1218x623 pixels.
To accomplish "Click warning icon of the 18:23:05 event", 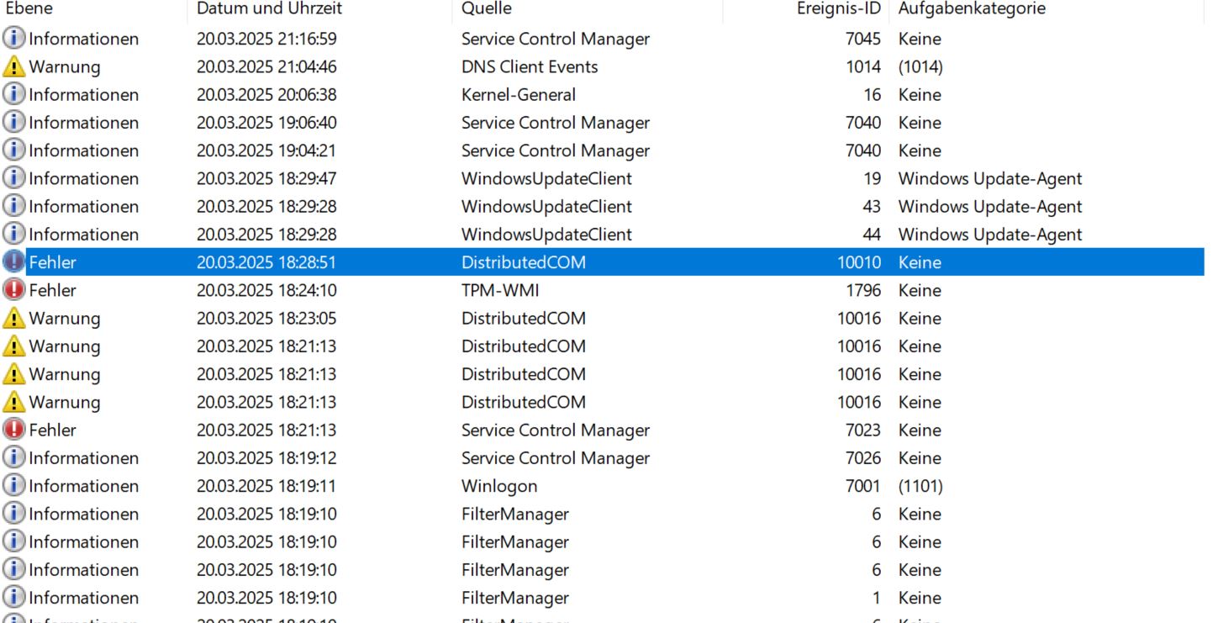I will pos(13,318).
